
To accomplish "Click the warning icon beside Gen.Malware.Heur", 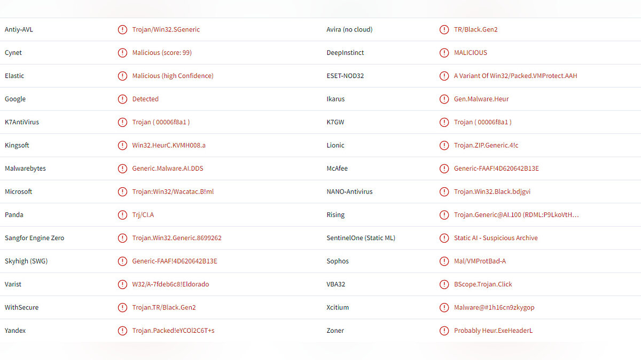I will point(444,99).
